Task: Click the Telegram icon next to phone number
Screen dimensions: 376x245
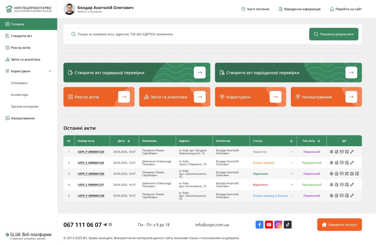Action: [105, 225]
